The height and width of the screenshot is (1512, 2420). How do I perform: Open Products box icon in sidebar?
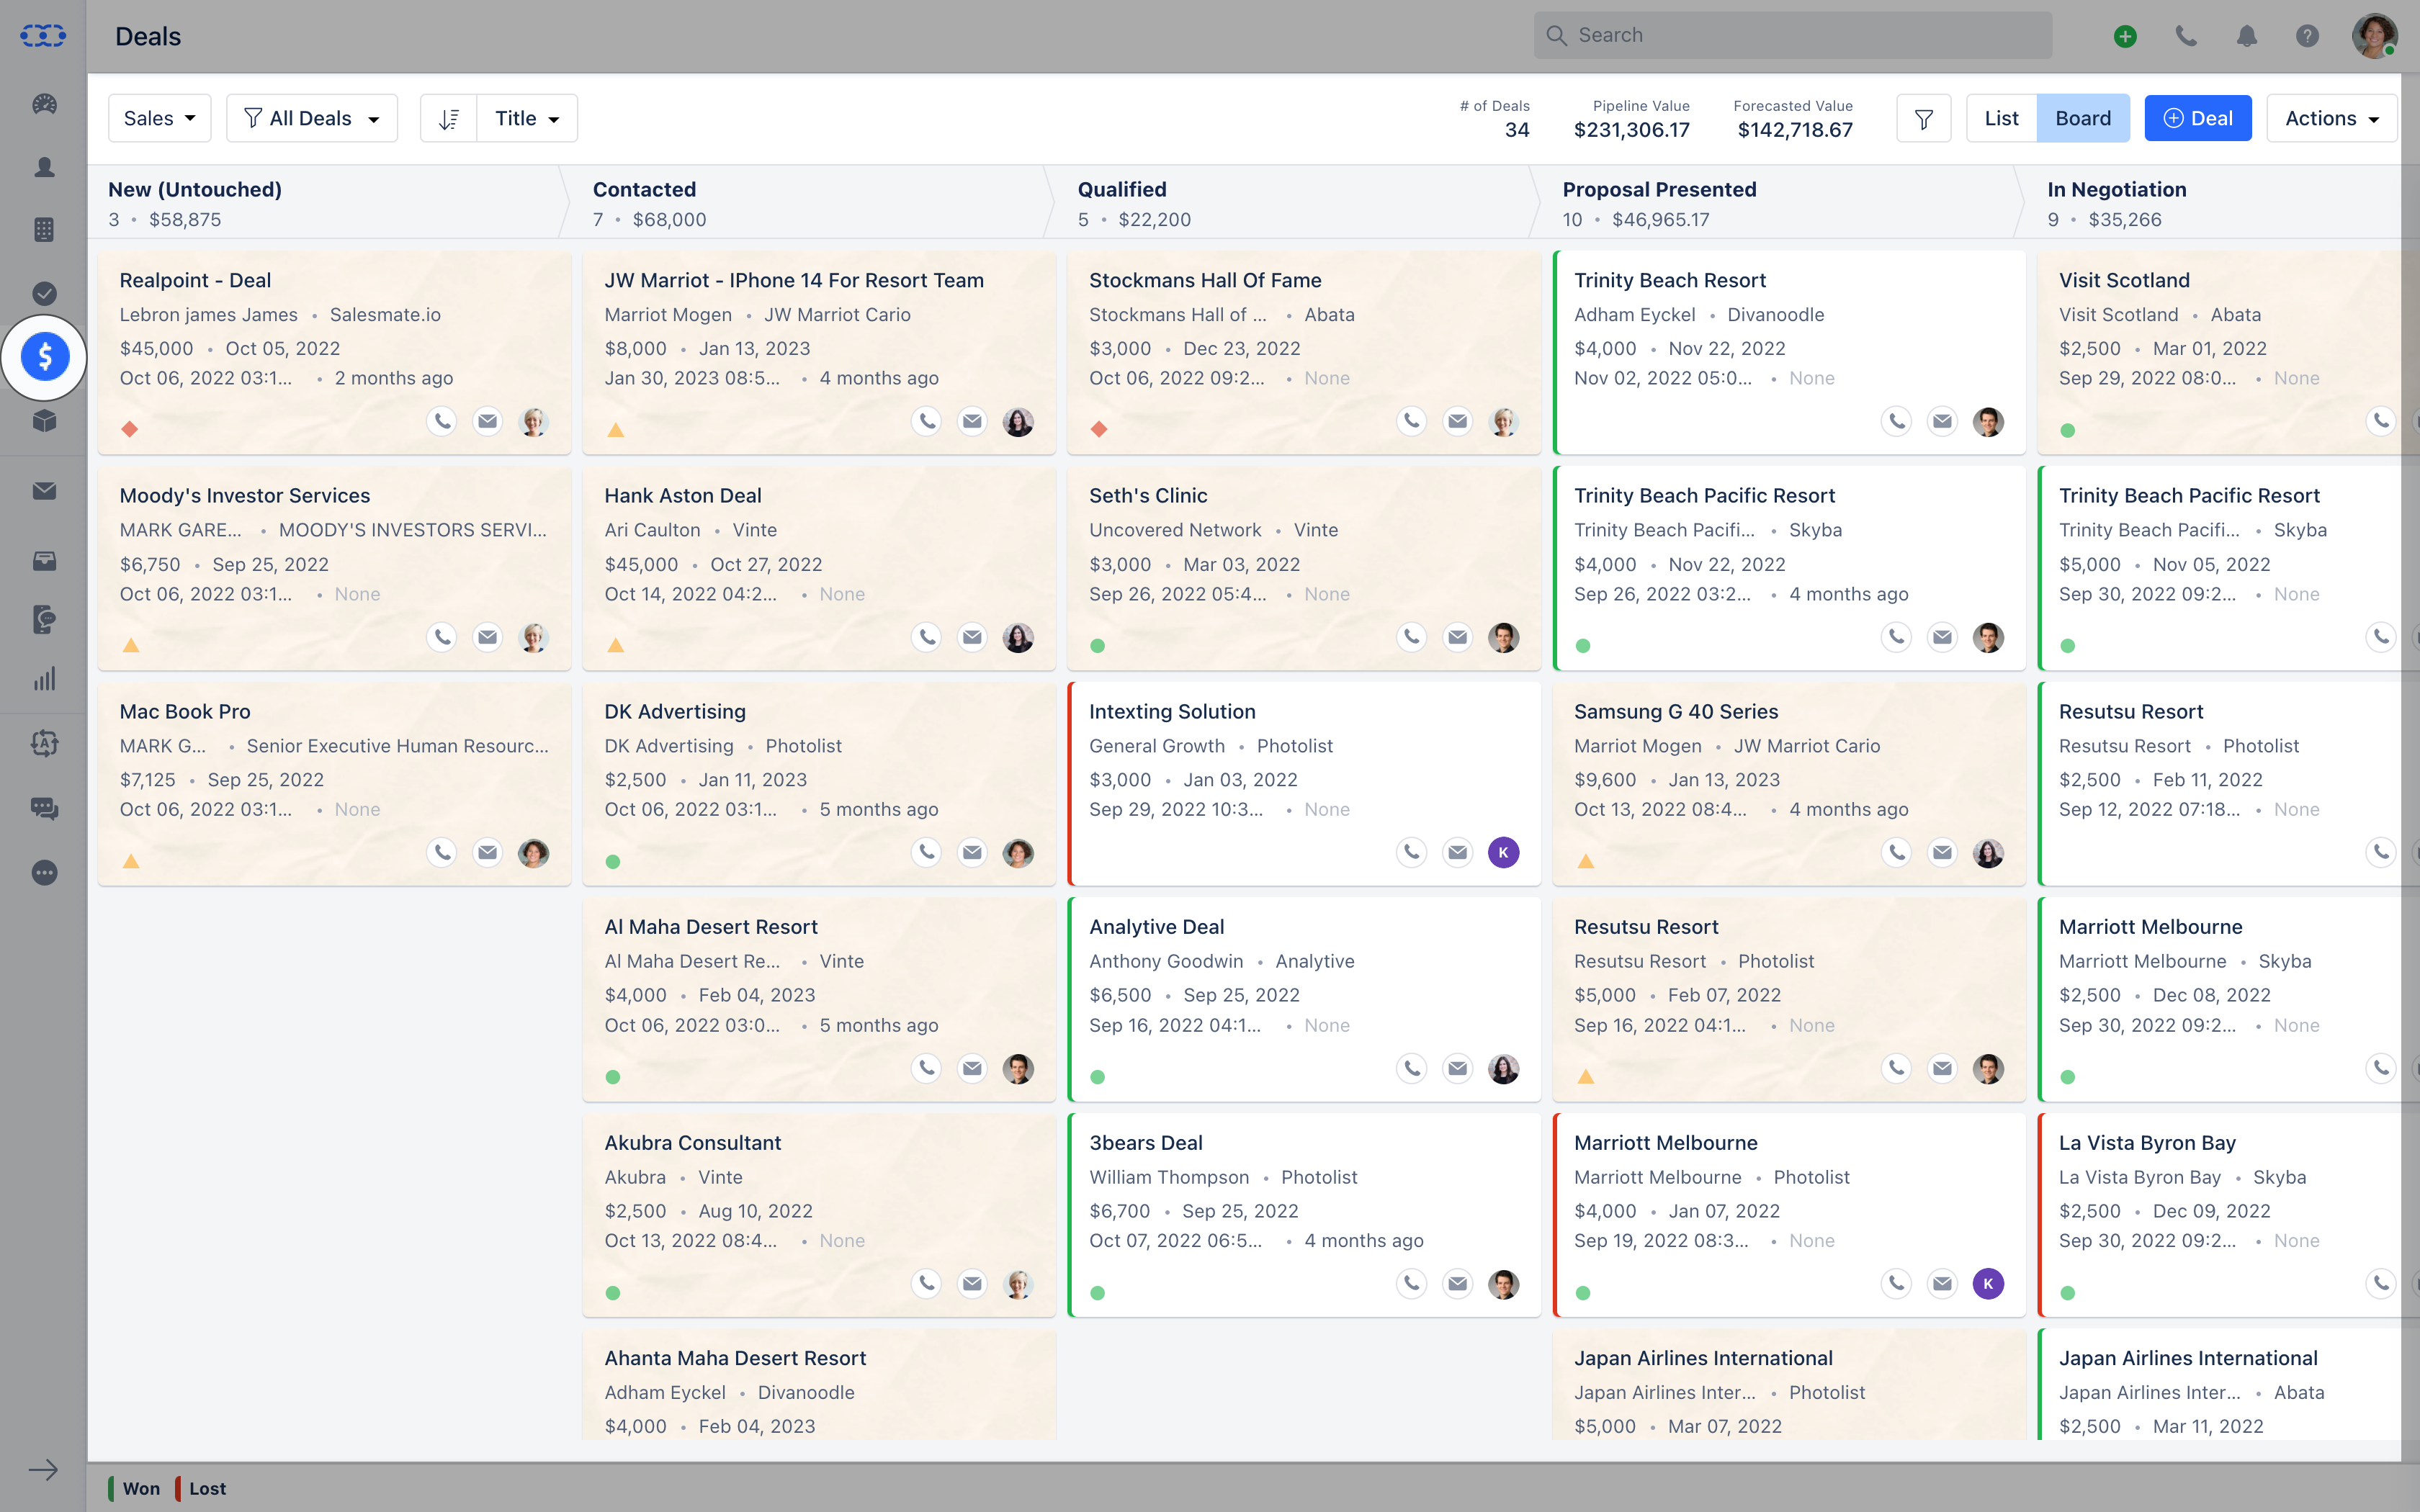coord(44,420)
